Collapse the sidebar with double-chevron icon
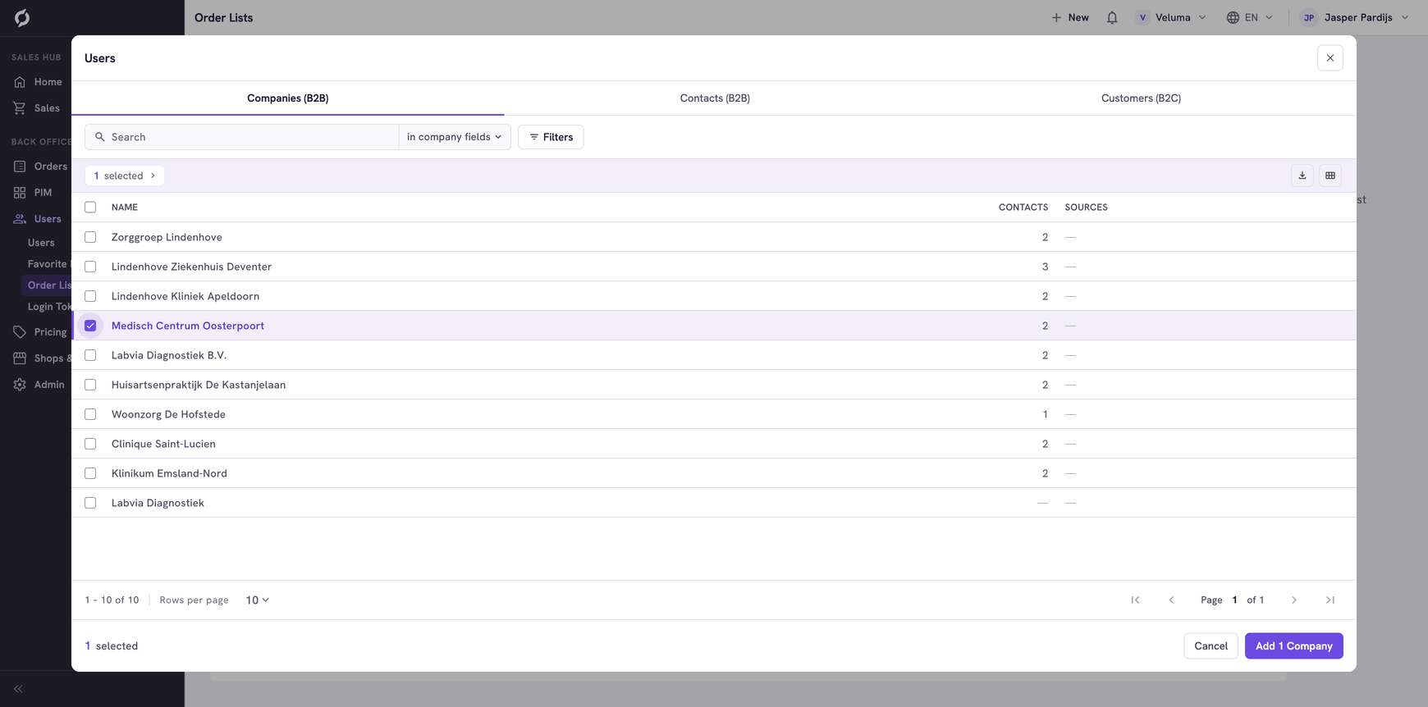 18,689
